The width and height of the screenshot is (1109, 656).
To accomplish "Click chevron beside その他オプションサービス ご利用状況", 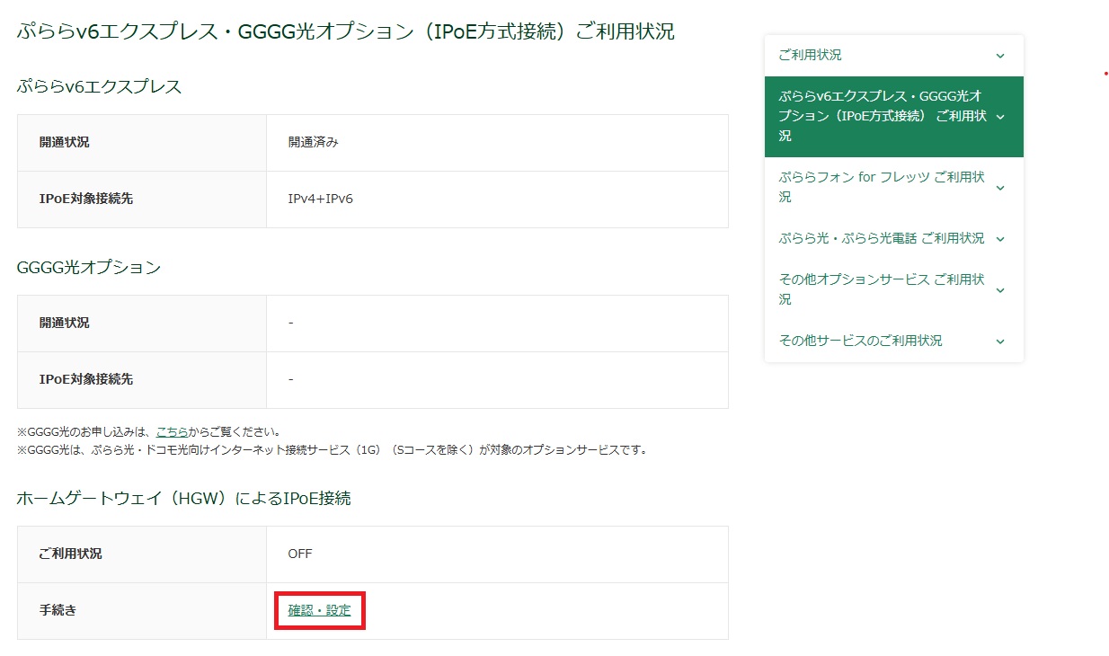I will [1000, 290].
